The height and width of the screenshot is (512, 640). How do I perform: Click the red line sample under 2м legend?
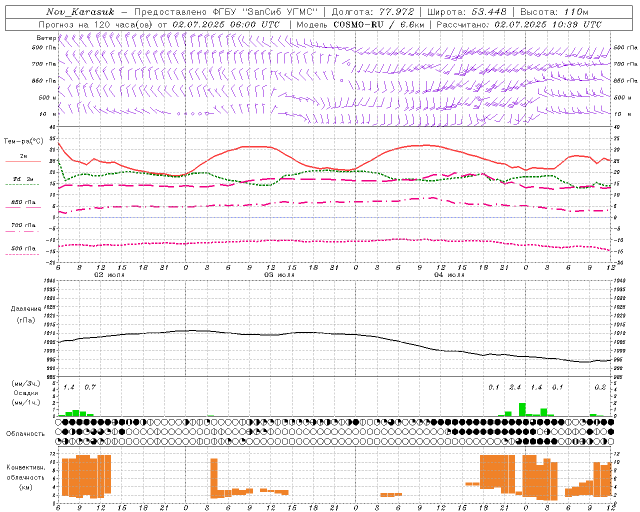click(x=23, y=162)
